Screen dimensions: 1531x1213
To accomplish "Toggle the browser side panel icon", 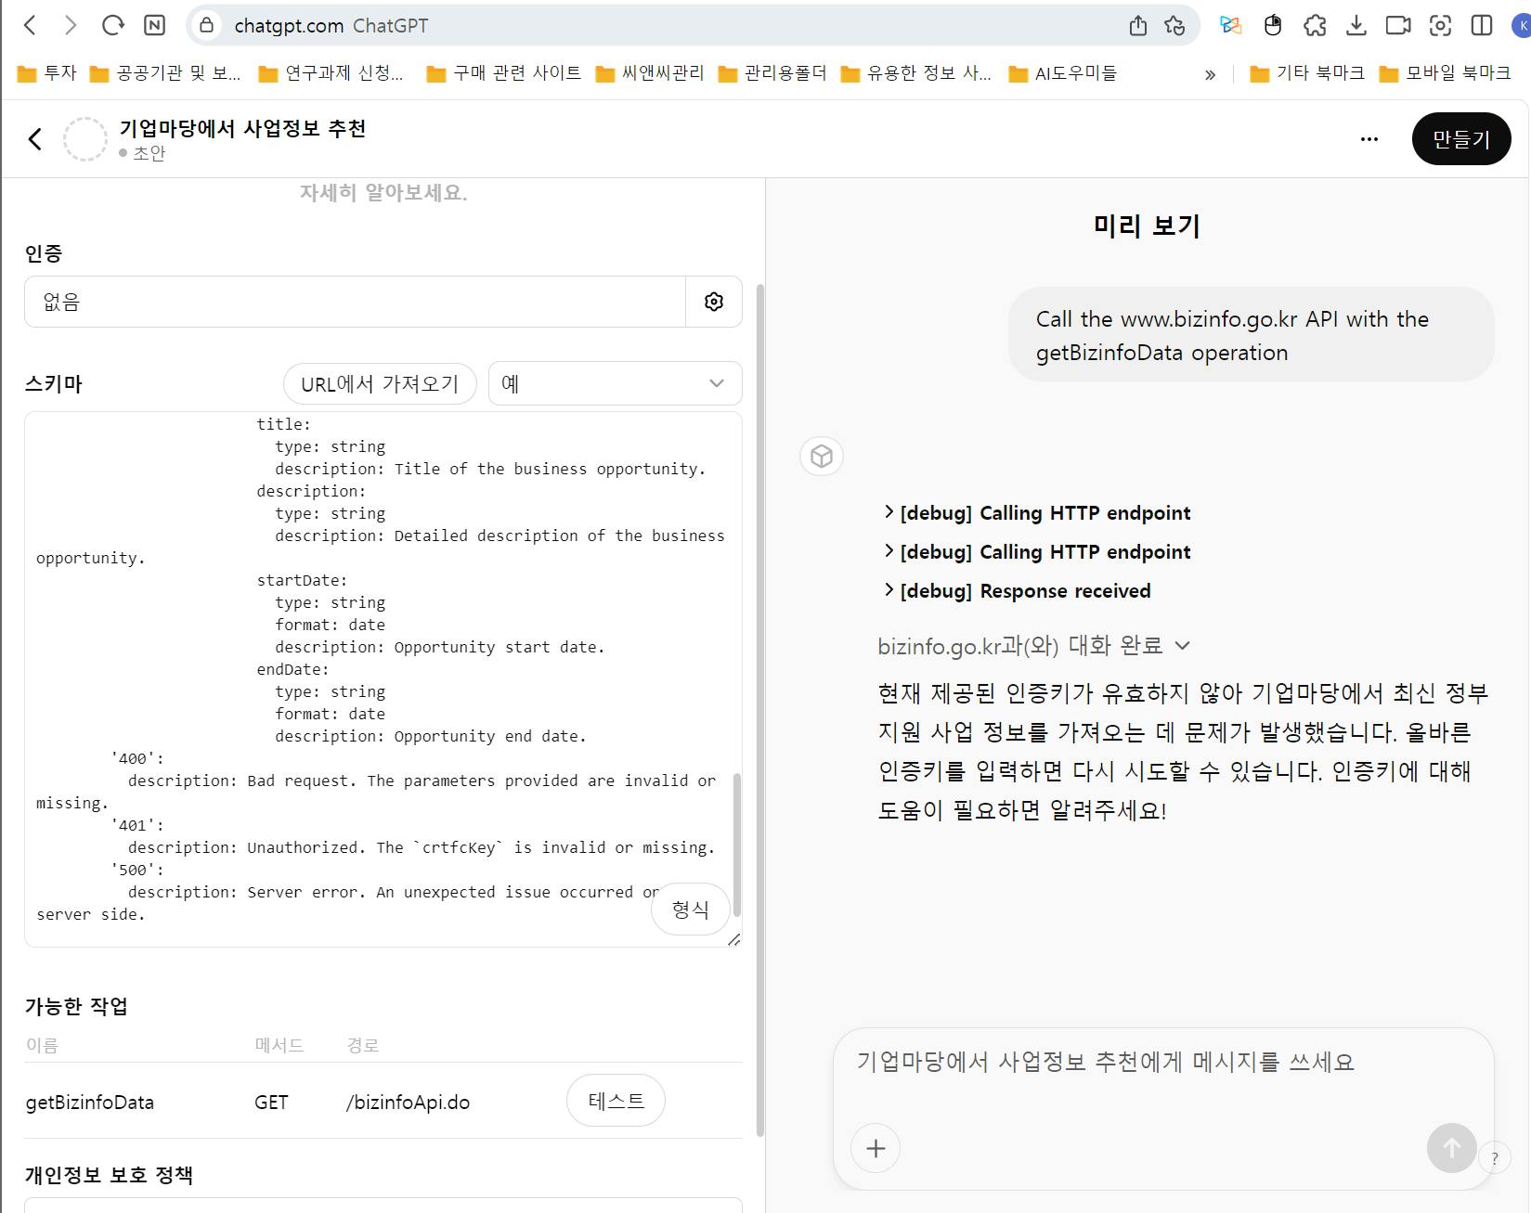I will pos(1482,26).
